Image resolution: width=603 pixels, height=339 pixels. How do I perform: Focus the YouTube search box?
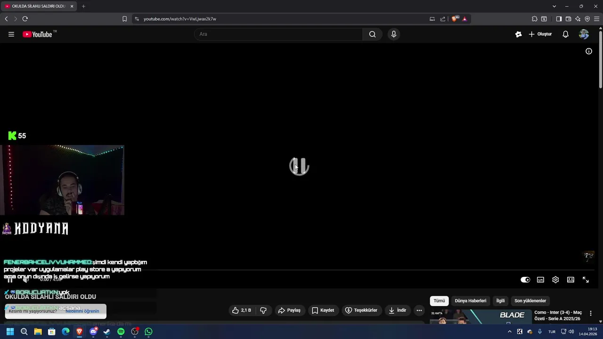(x=278, y=34)
